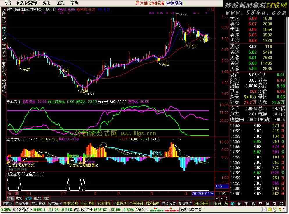The image size is (289, 214).
Task: Select the 势 trend button
Action: pyautogui.click(x=260, y=204)
